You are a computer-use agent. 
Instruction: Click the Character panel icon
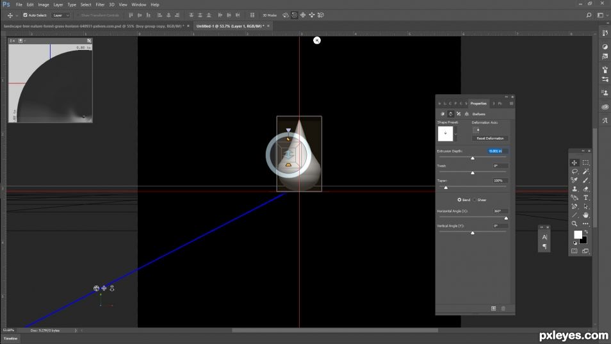pyautogui.click(x=544, y=237)
